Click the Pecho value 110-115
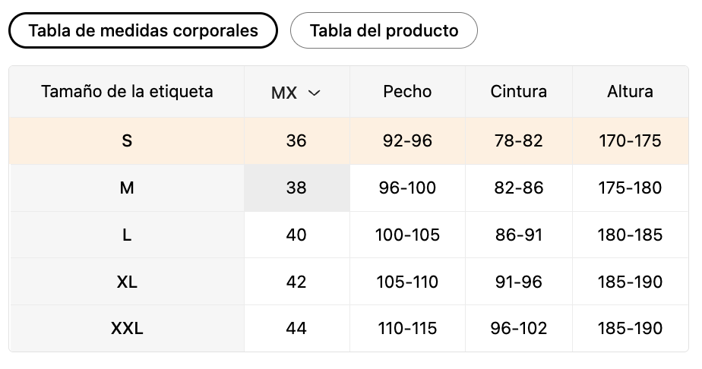702x369 pixels. 407,328
